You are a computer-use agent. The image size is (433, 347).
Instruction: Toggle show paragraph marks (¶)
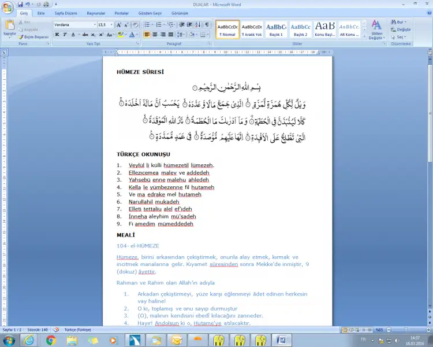(x=207, y=25)
